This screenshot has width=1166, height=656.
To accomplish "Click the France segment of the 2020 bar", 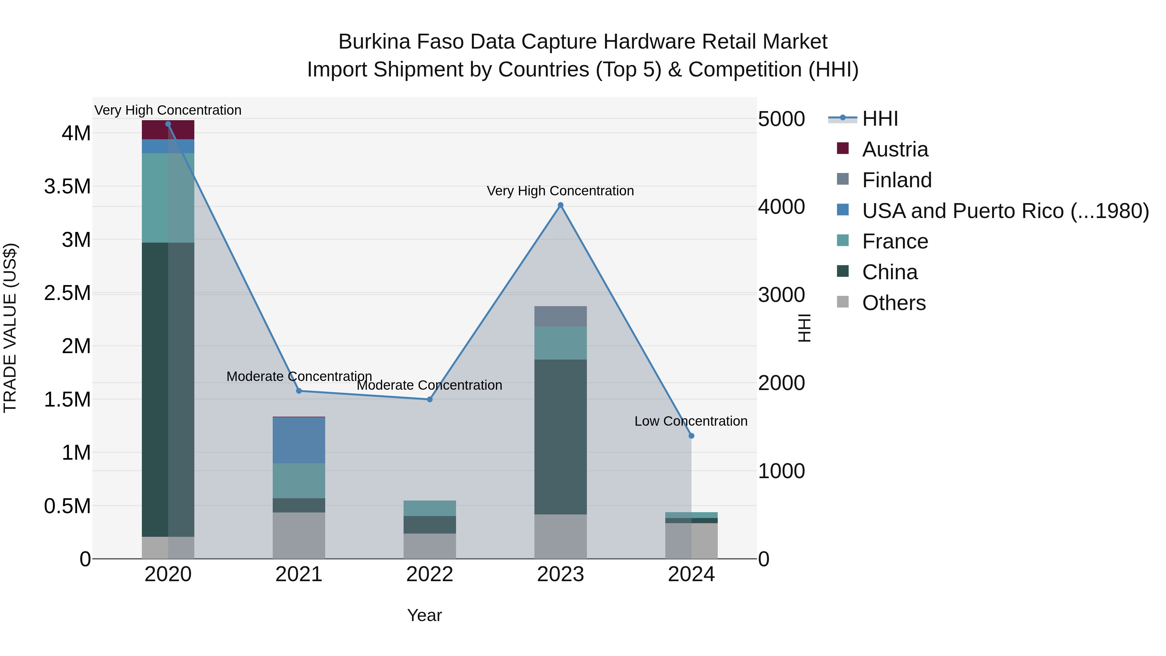I will tap(168, 198).
